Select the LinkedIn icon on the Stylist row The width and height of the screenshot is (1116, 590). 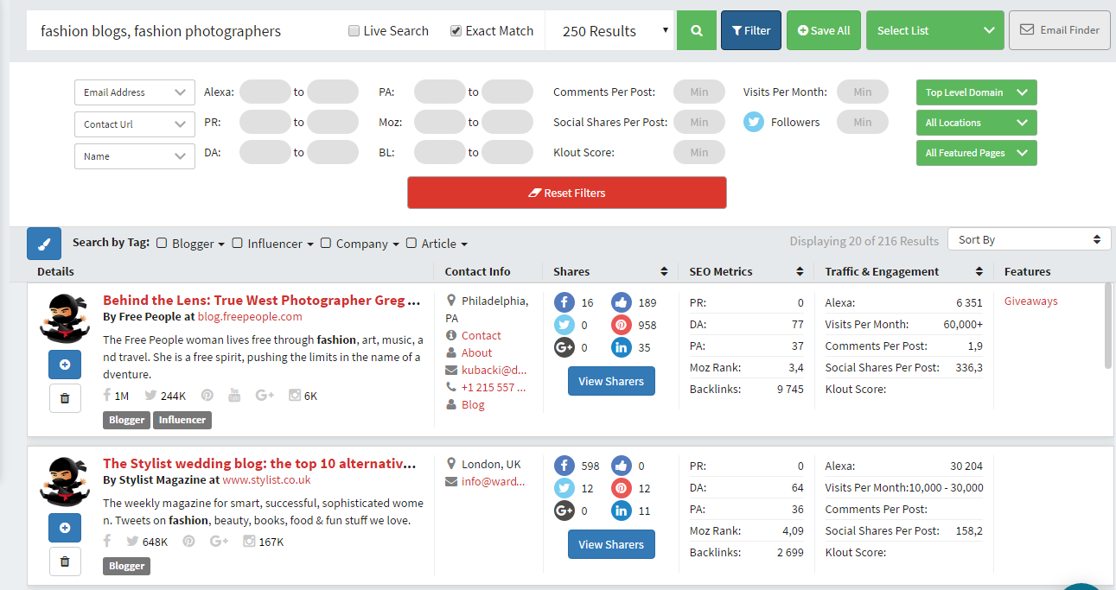pos(621,511)
